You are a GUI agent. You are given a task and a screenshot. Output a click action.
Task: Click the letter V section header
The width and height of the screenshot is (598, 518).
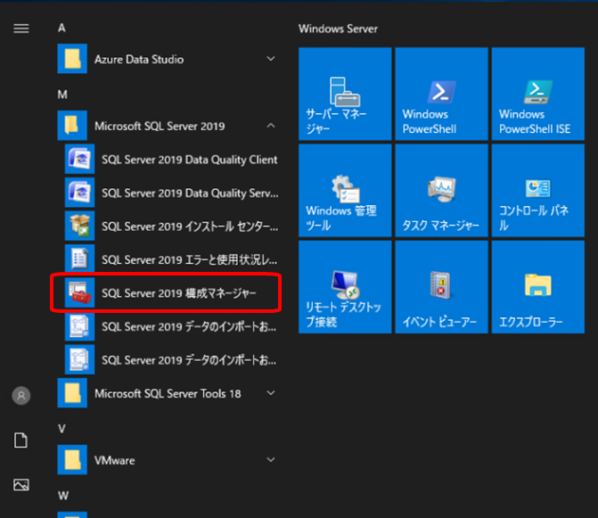(61, 429)
